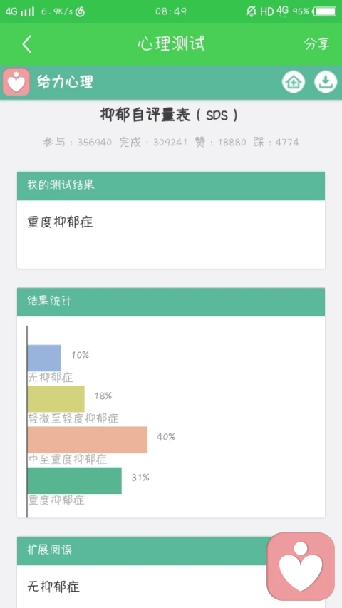Tap the back arrow in header
Viewport: 342px width, 608px height.
pos(27,44)
